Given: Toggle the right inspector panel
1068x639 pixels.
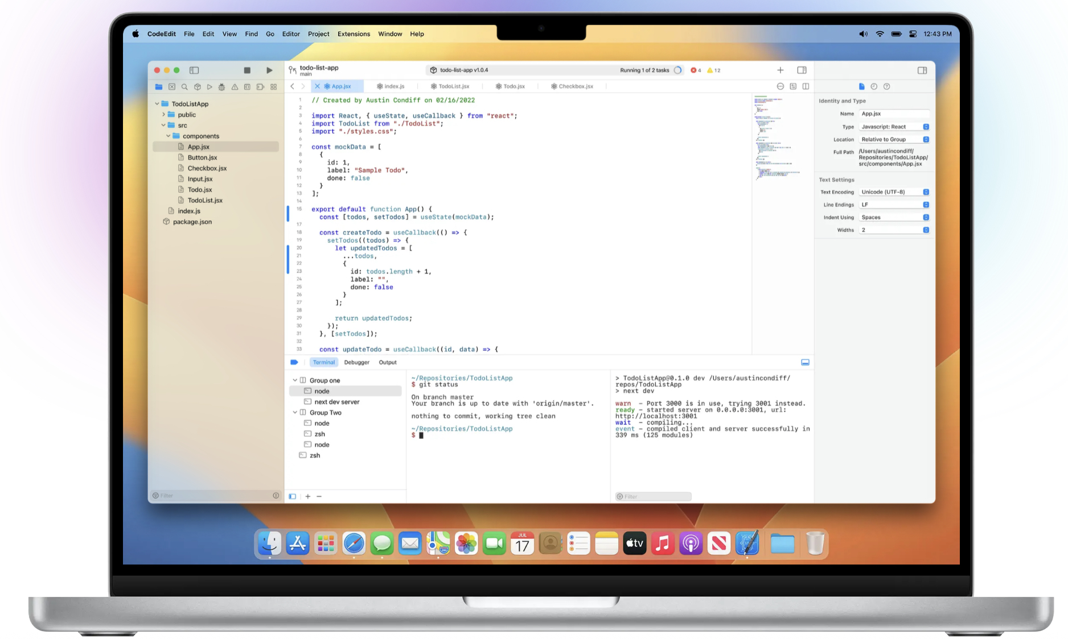Looking at the screenshot, I should [x=923, y=70].
